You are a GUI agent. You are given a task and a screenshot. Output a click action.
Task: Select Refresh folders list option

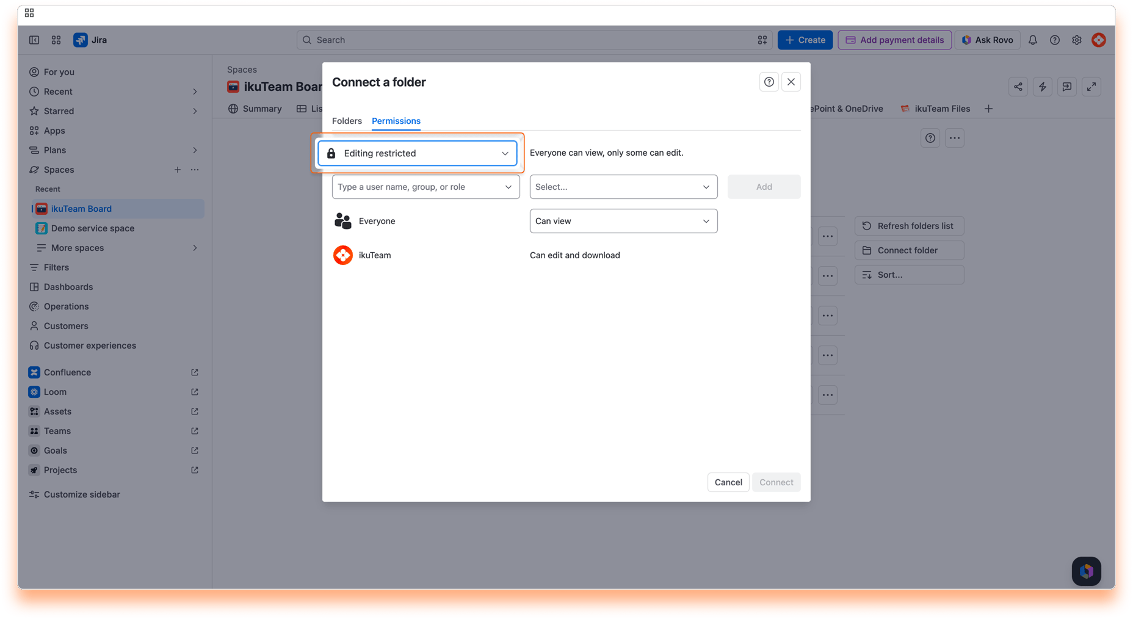coord(909,226)
